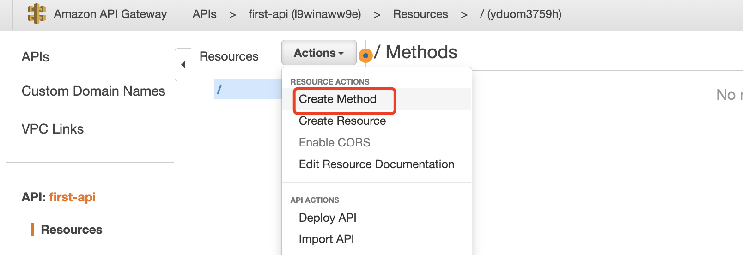This screenshot has height=255, width=743.
Task: Click the orange dot indicator beside Methods
Action: [x=365, y=56]
